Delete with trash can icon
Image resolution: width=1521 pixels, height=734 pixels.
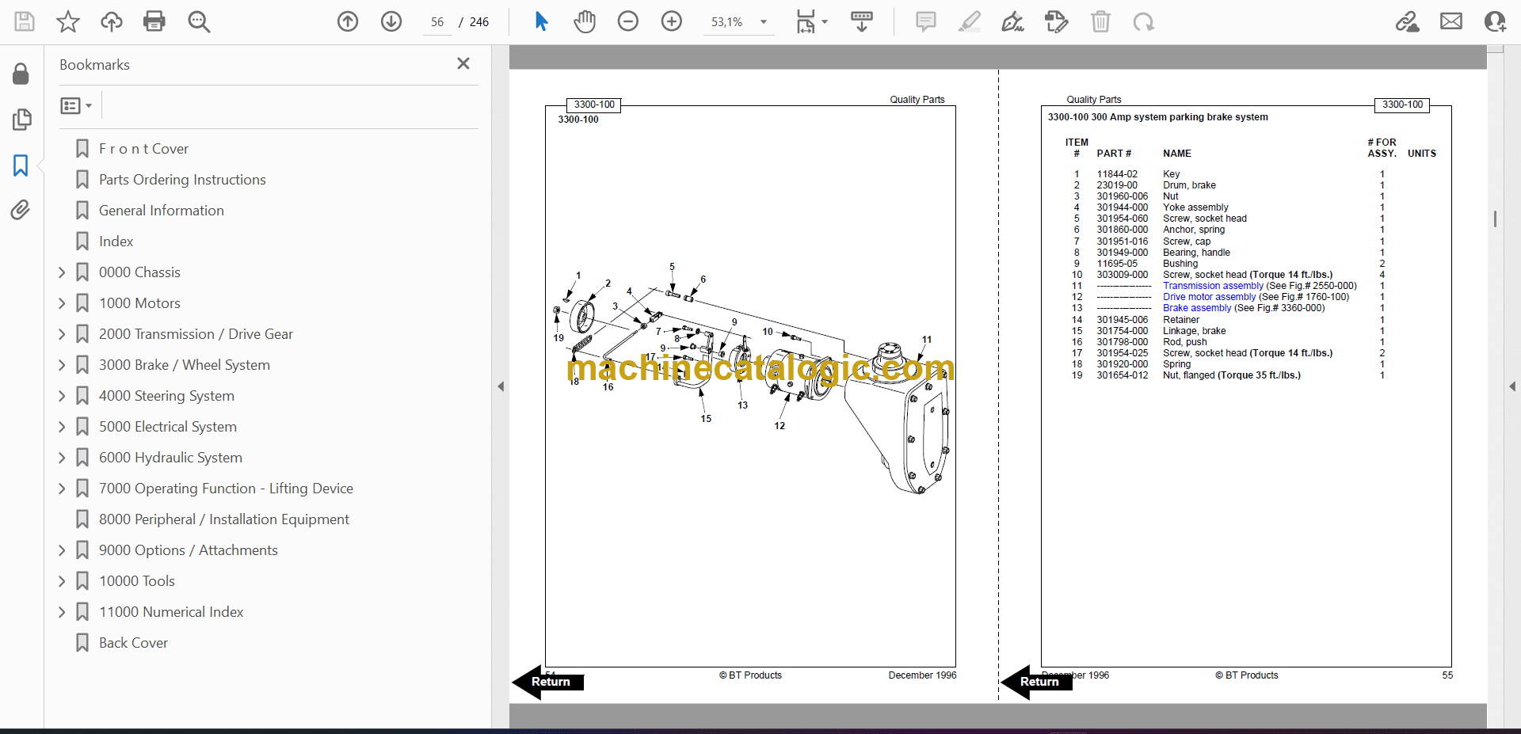1100,21
